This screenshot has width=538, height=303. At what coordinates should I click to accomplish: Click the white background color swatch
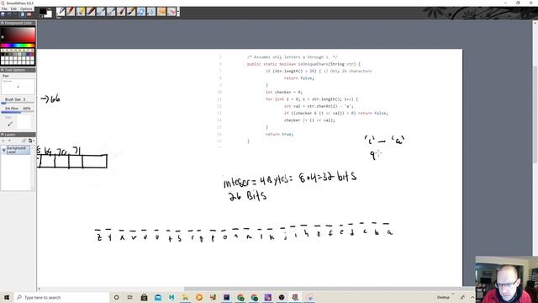(49, 14)
